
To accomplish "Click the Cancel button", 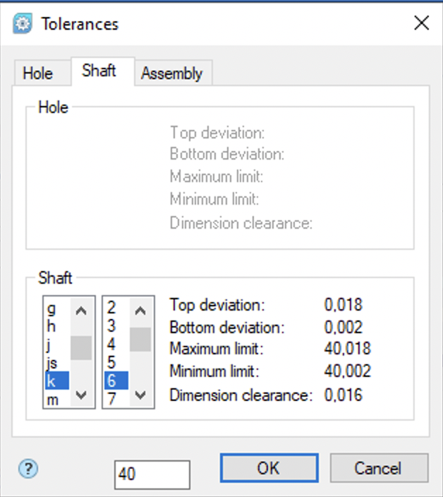I will [x=379, y=468].
